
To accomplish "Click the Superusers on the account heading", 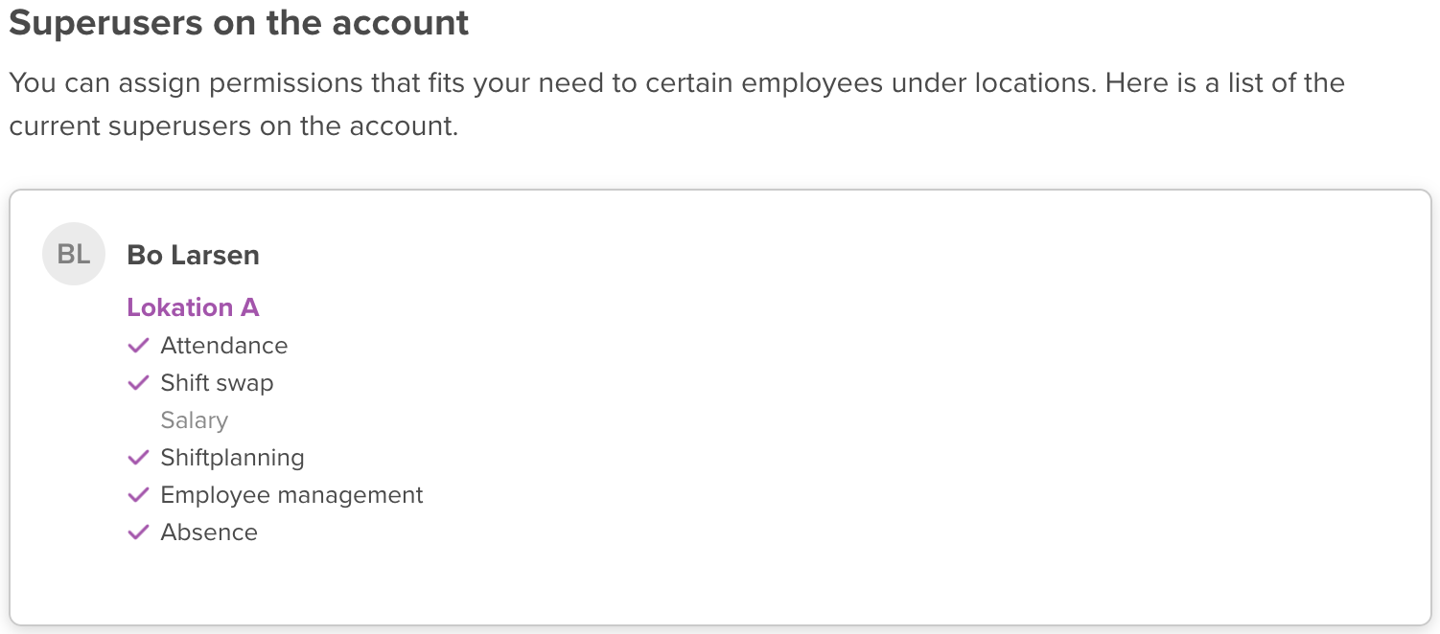I will point(239,23).
